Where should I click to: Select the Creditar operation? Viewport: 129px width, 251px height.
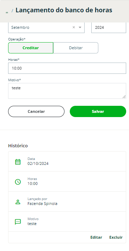coord(31,48)
